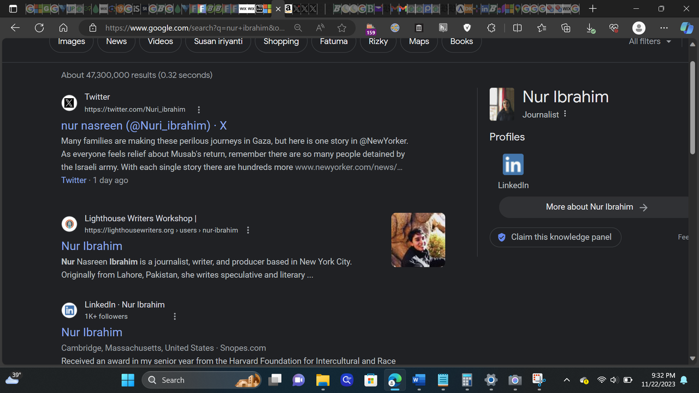The width and height of the screenshot is (699, 393).
Task: Open Calculator from the taskbar
Action: (467, 380)
